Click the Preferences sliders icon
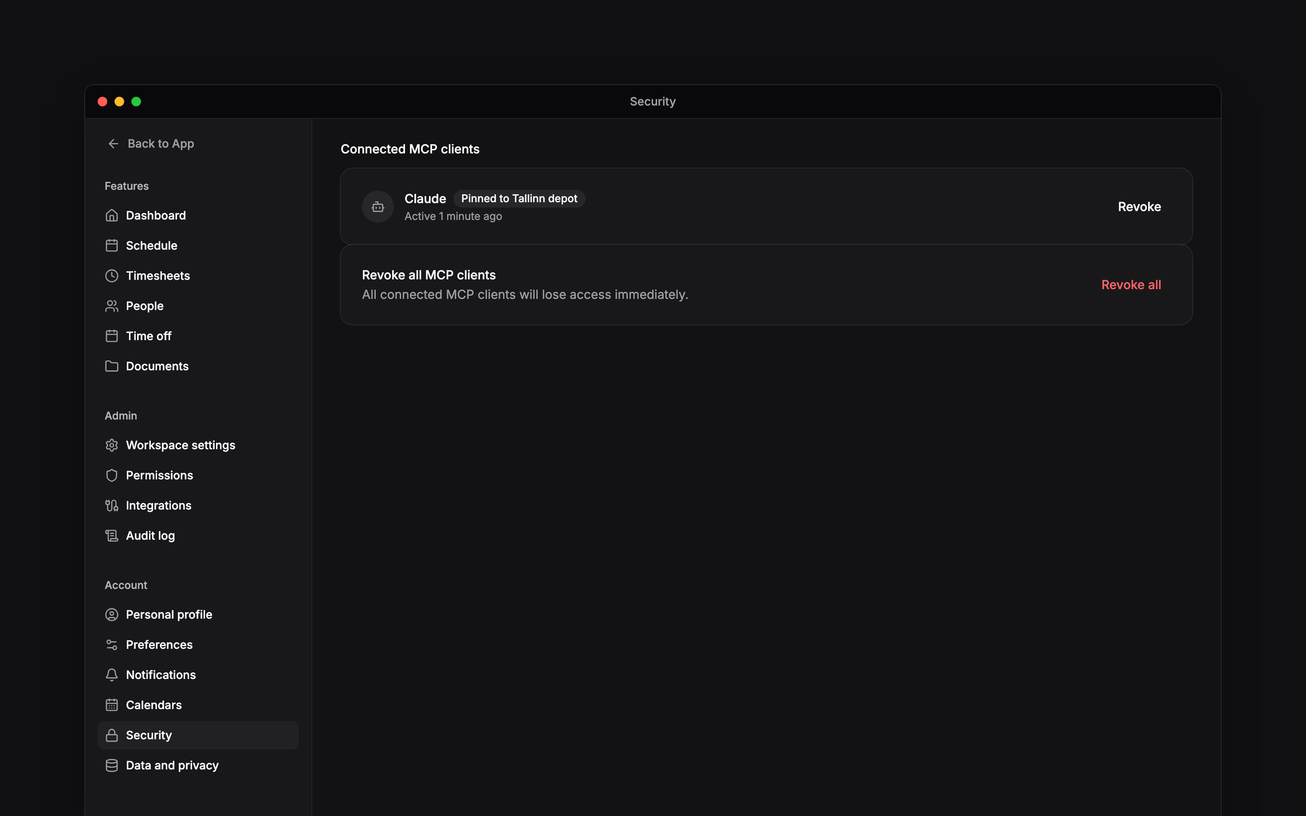 point(112,645)
